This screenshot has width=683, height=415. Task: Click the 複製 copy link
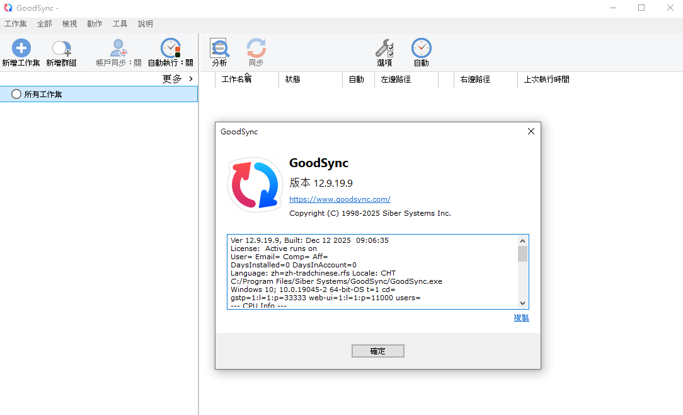click(522, 318)
